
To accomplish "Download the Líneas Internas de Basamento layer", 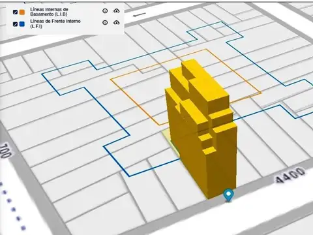I will point(117,10).
